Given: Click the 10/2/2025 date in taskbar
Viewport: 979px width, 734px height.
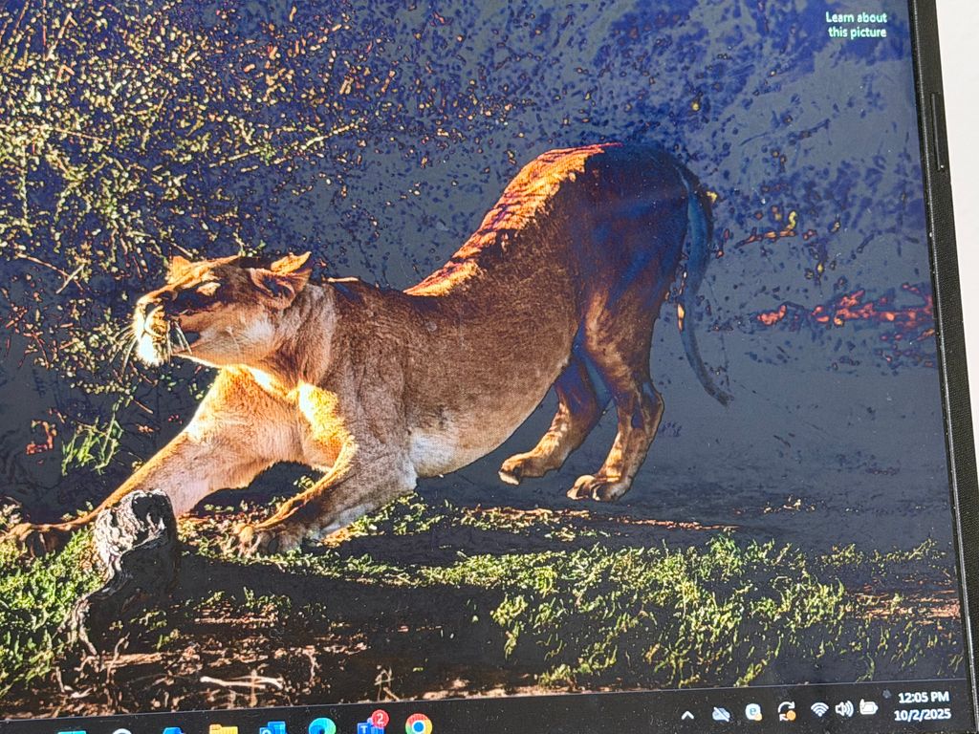Looking at the screenshot, I should (922, 714).
